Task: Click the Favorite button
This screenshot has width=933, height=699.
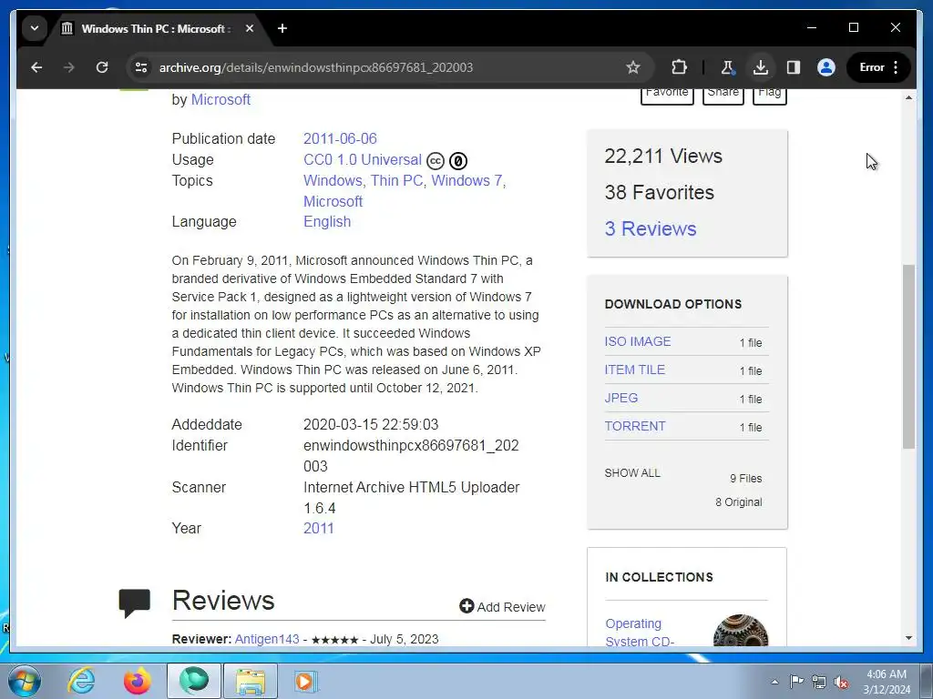Action: click(667, 95)
